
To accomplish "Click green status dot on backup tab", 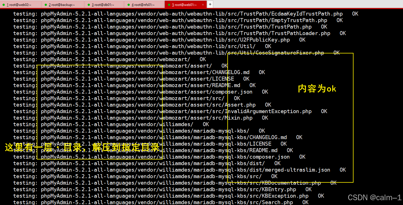I will click(45, 5).
